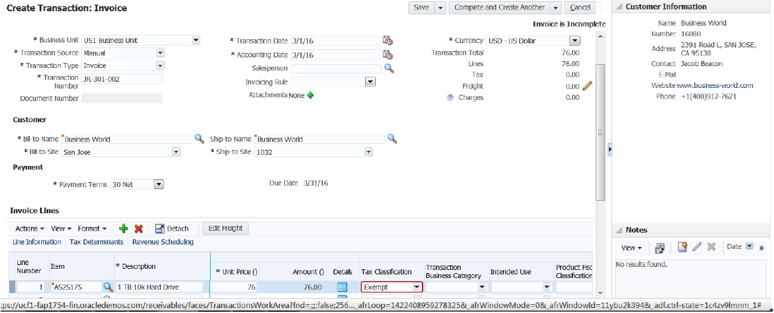The image size is (774, 313).
Task: Delete note with gray X in Notes
Action: (712, 247)
